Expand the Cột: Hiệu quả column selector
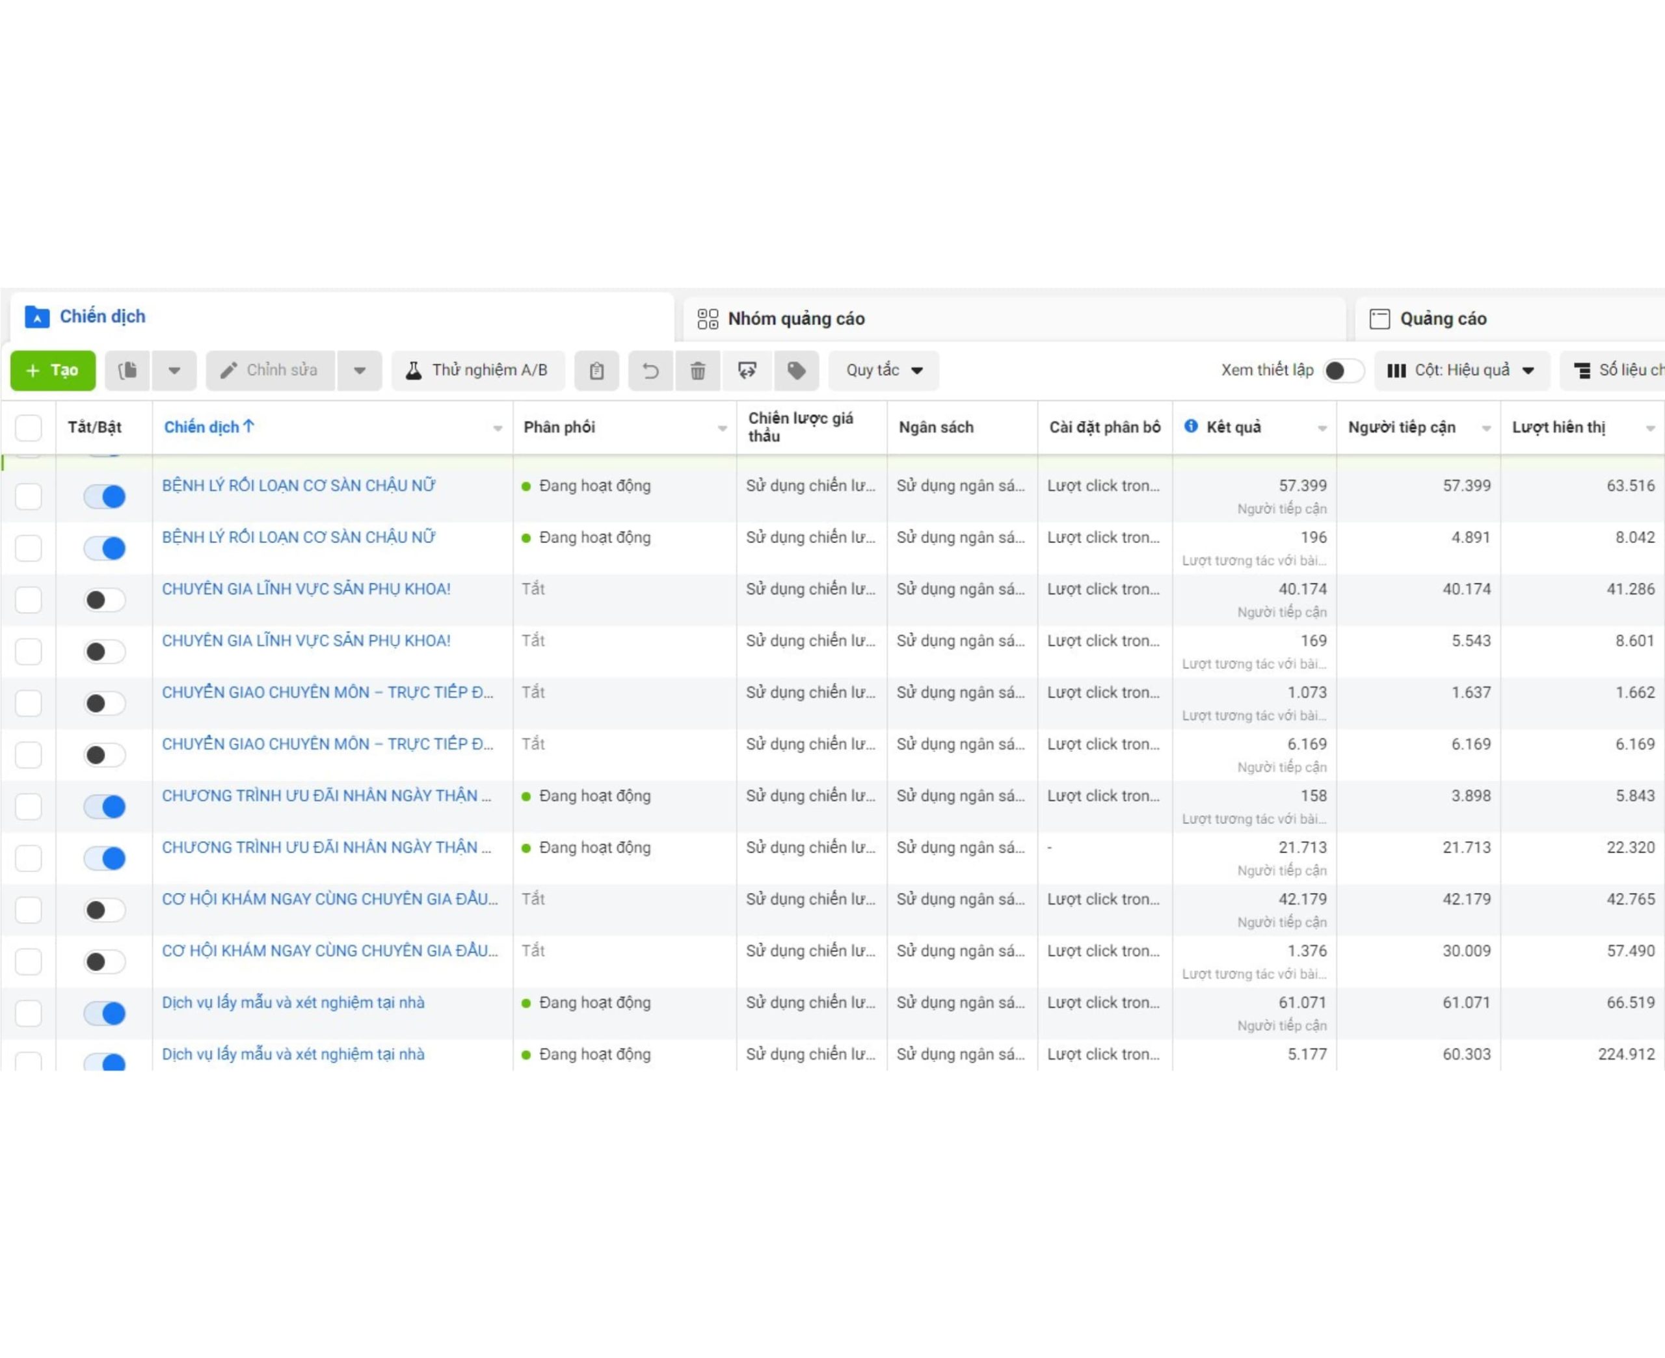 [x=1461, y=370]
